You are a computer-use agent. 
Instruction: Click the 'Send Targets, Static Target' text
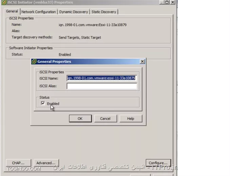click(x=80, y=37)
